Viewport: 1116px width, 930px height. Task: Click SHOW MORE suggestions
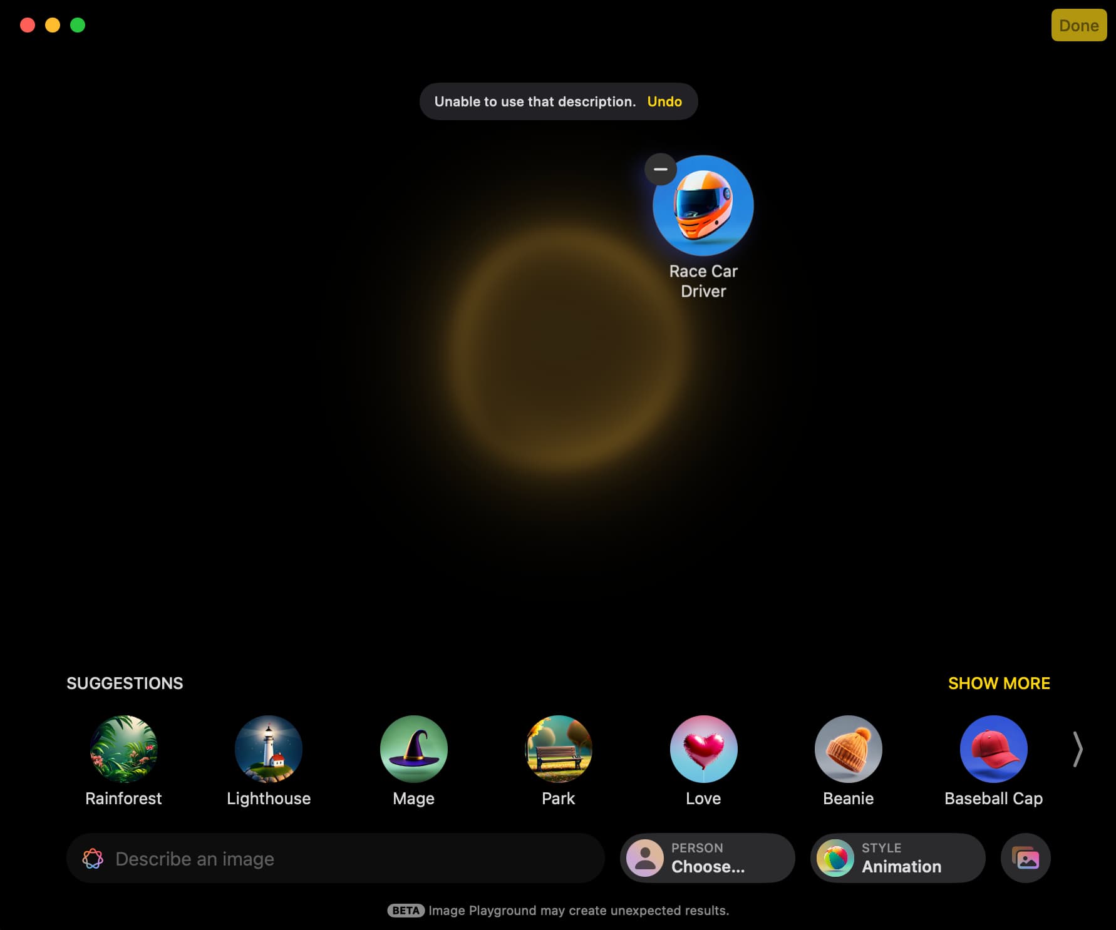[x=999, y=683]
